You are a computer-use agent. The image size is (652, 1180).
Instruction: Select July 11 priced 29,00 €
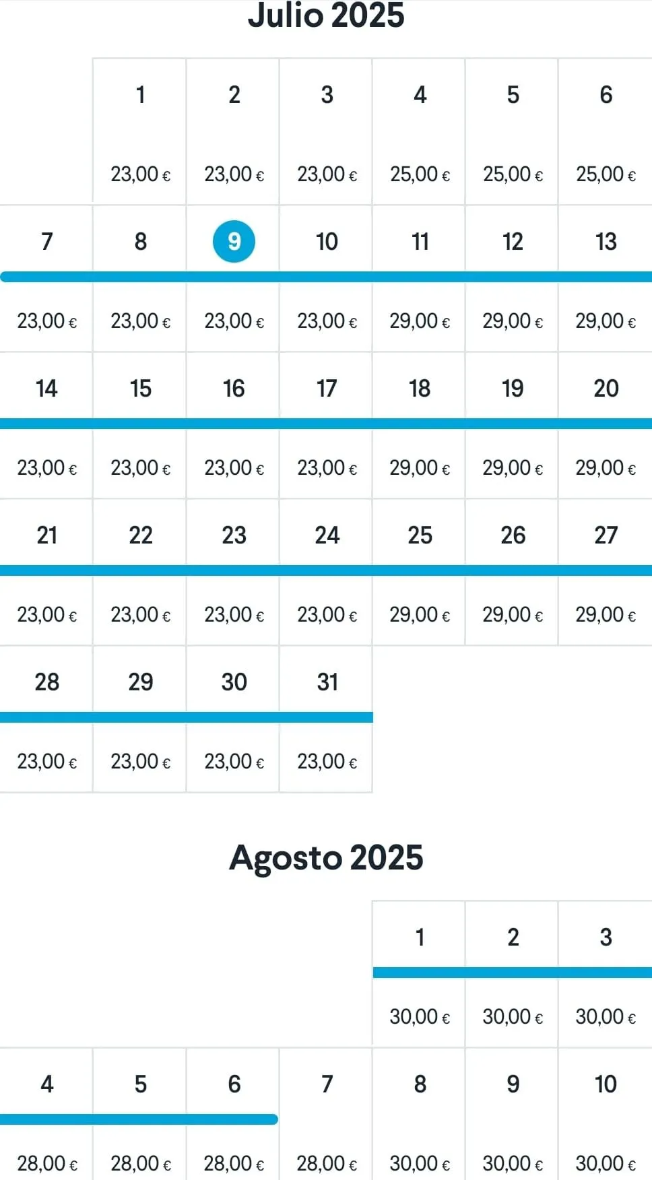coord(420,278)
